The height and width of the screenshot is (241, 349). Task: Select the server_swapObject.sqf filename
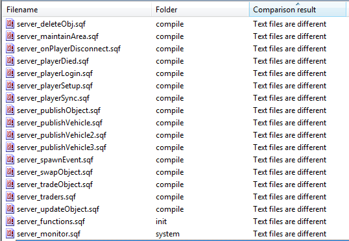[x=54, y=172]
